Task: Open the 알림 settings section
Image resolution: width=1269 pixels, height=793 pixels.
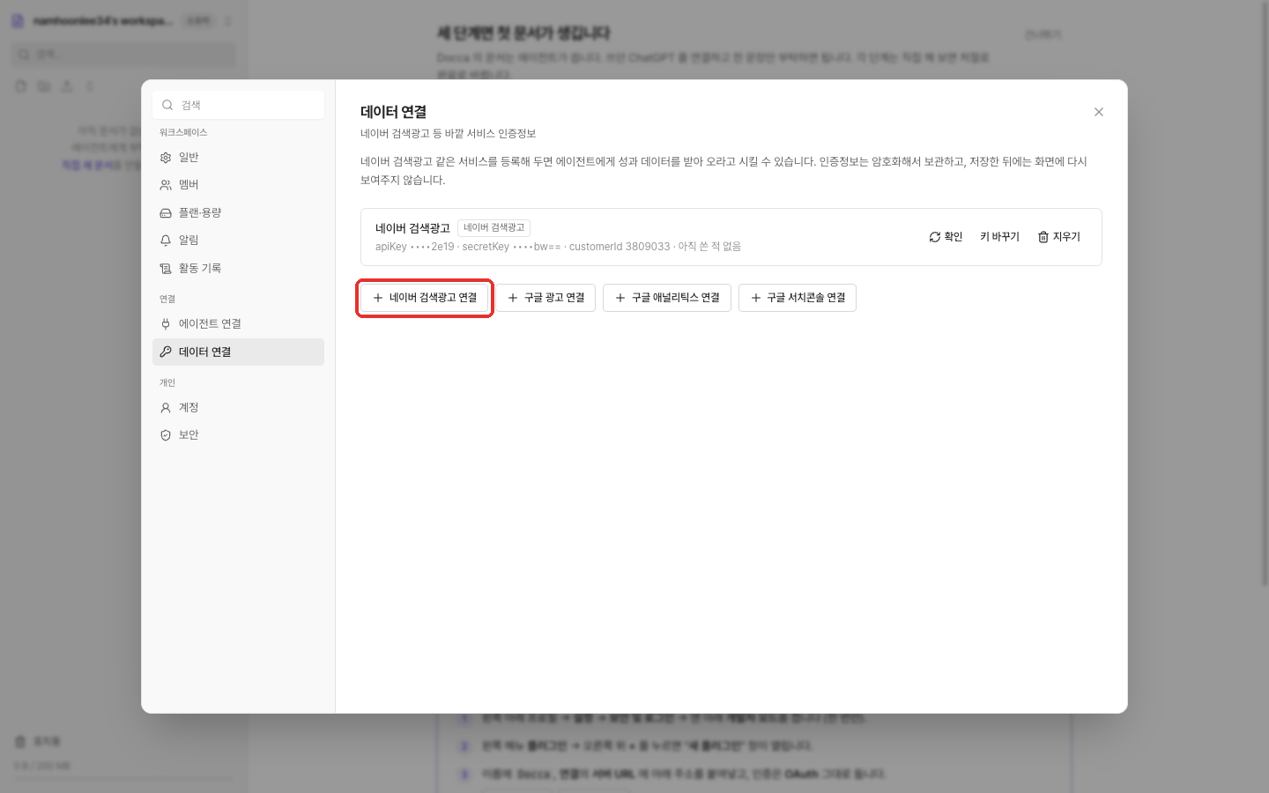Action: pyautogui.click(x=238, y=241)
